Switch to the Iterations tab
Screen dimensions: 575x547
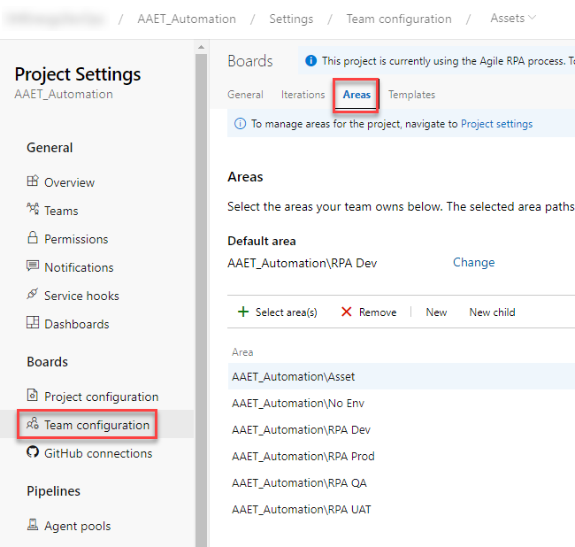click(303, 95)
